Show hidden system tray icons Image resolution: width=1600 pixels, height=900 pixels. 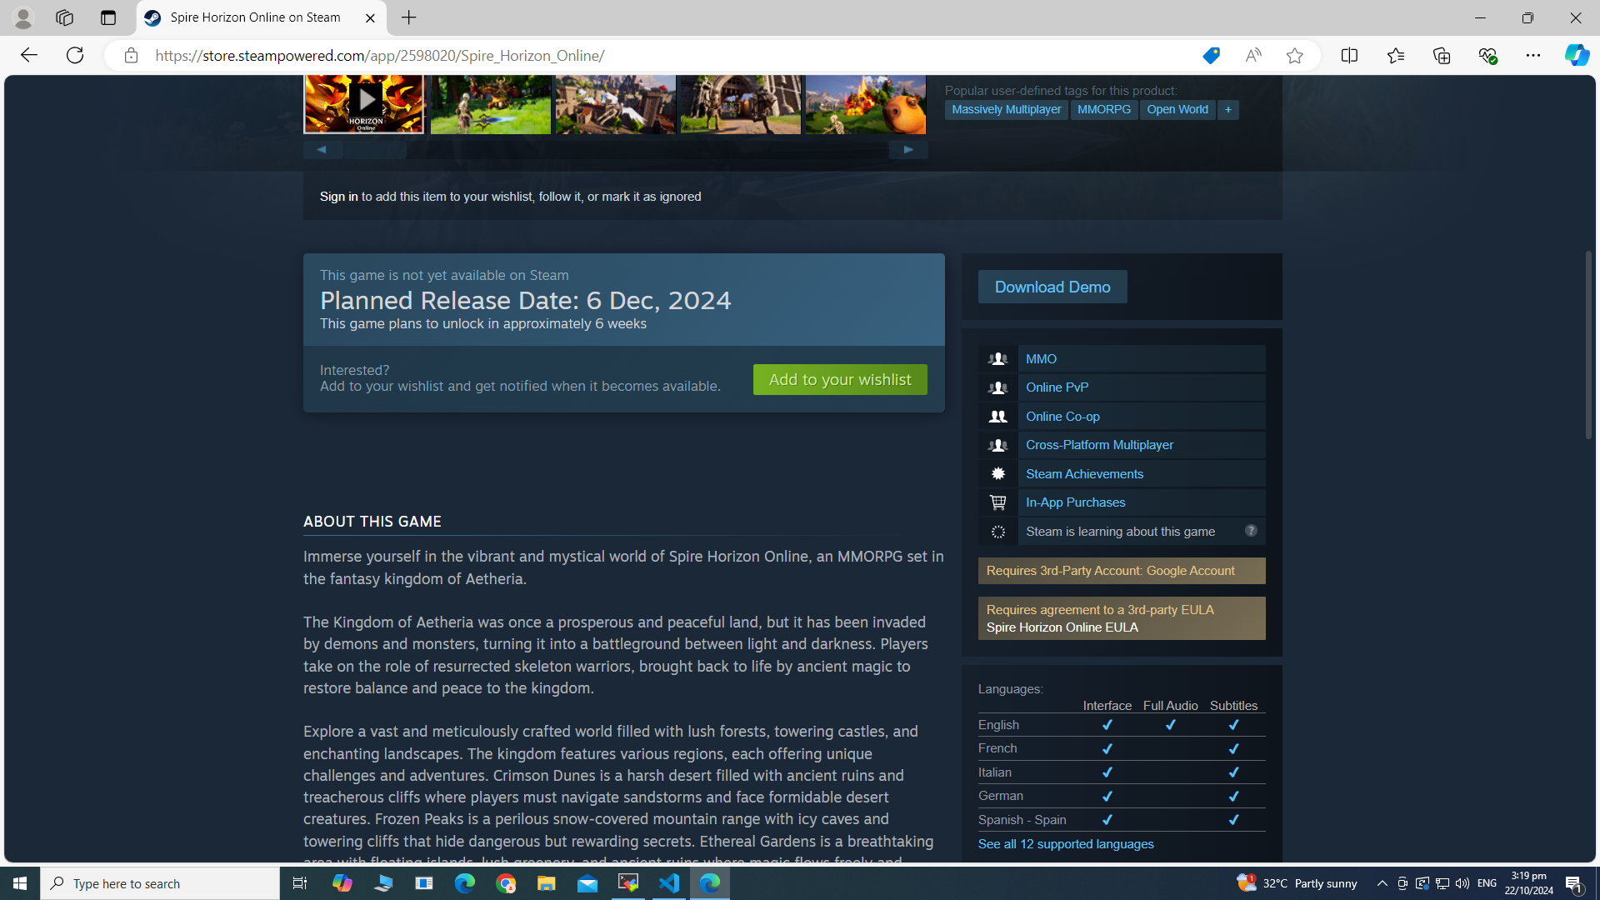coord(1382,883)
